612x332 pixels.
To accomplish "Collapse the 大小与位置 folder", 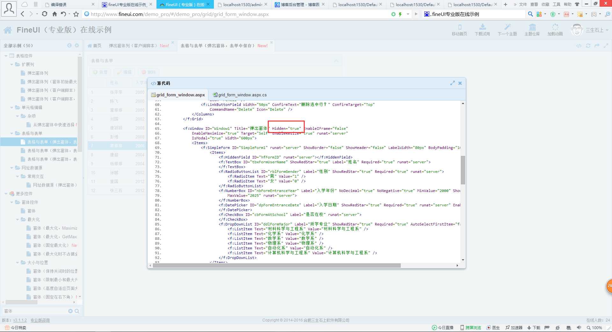I will point(18,262).
